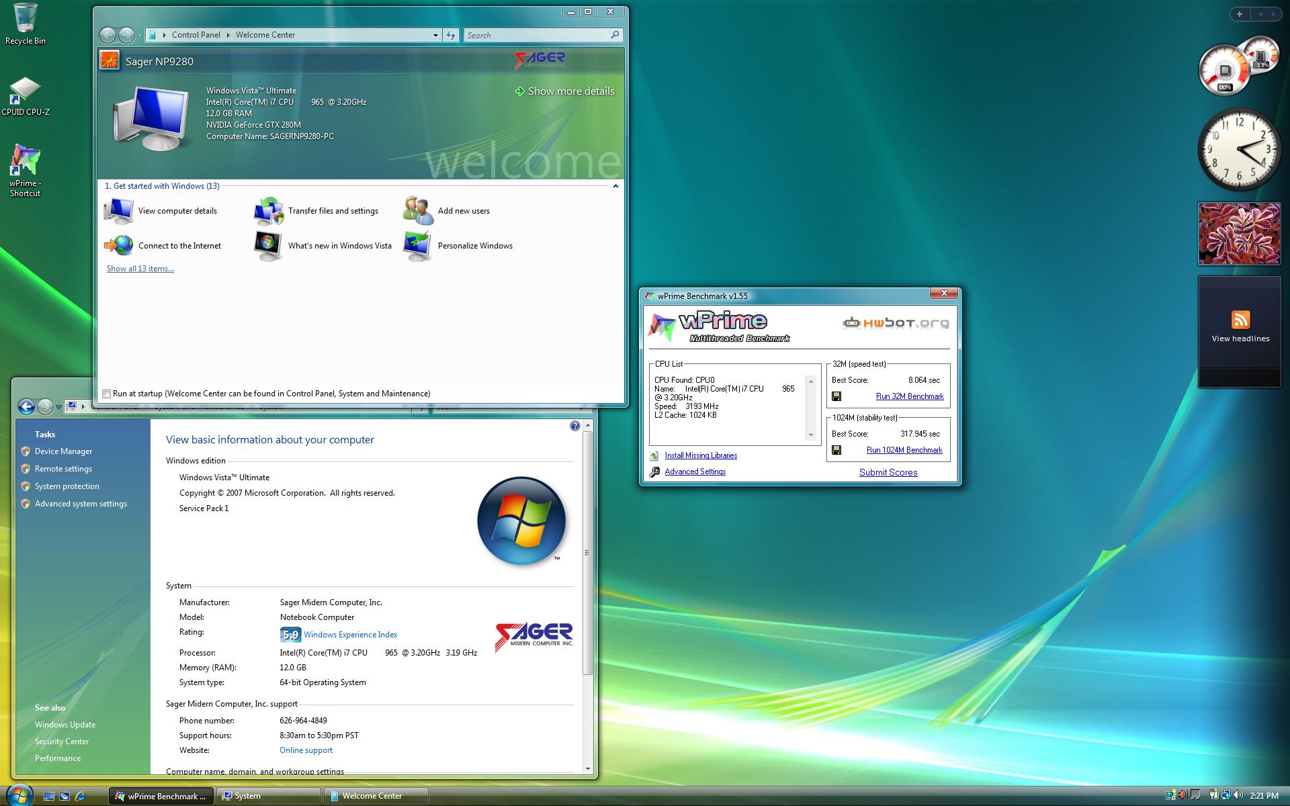Click the save icon for the 32M score
The image size is (1290, 806).
pyautogui.click(x=836, y=396)
